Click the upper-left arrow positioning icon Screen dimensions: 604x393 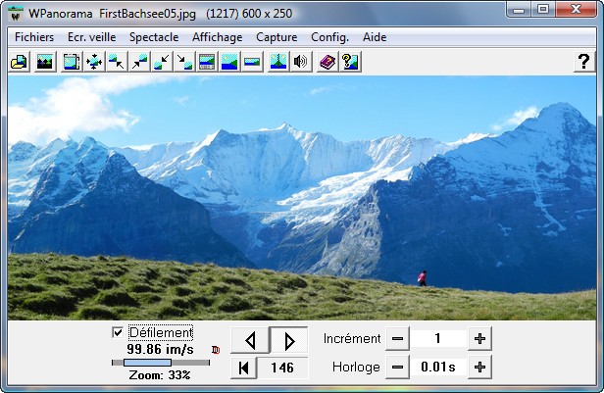[117, 63]
